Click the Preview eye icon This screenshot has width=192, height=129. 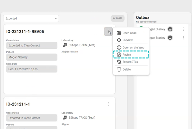pyautogui.click(x=119, y=40)
